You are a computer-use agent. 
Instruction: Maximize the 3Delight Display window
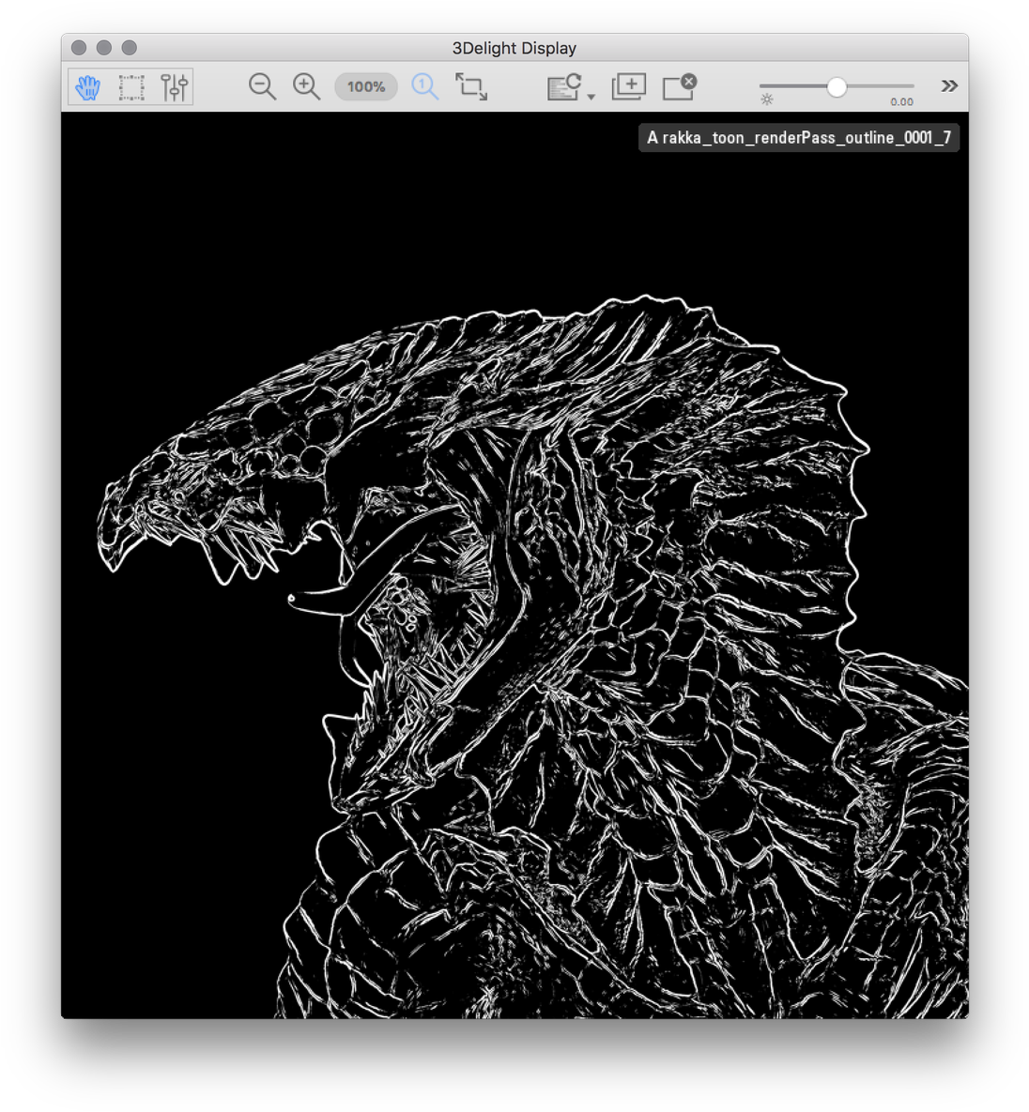130,48
